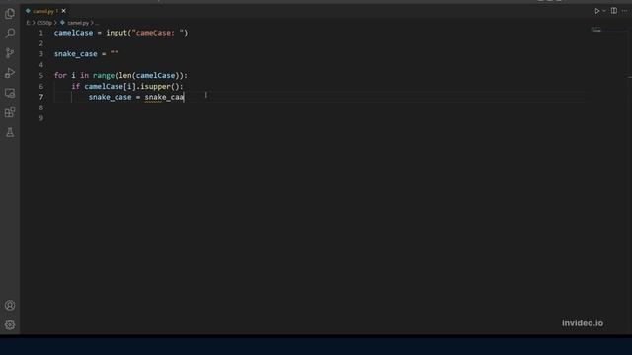
Task: Open the Extensions view
Action: (10, 112)
